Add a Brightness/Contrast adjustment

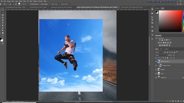click(x=160, y=40)
